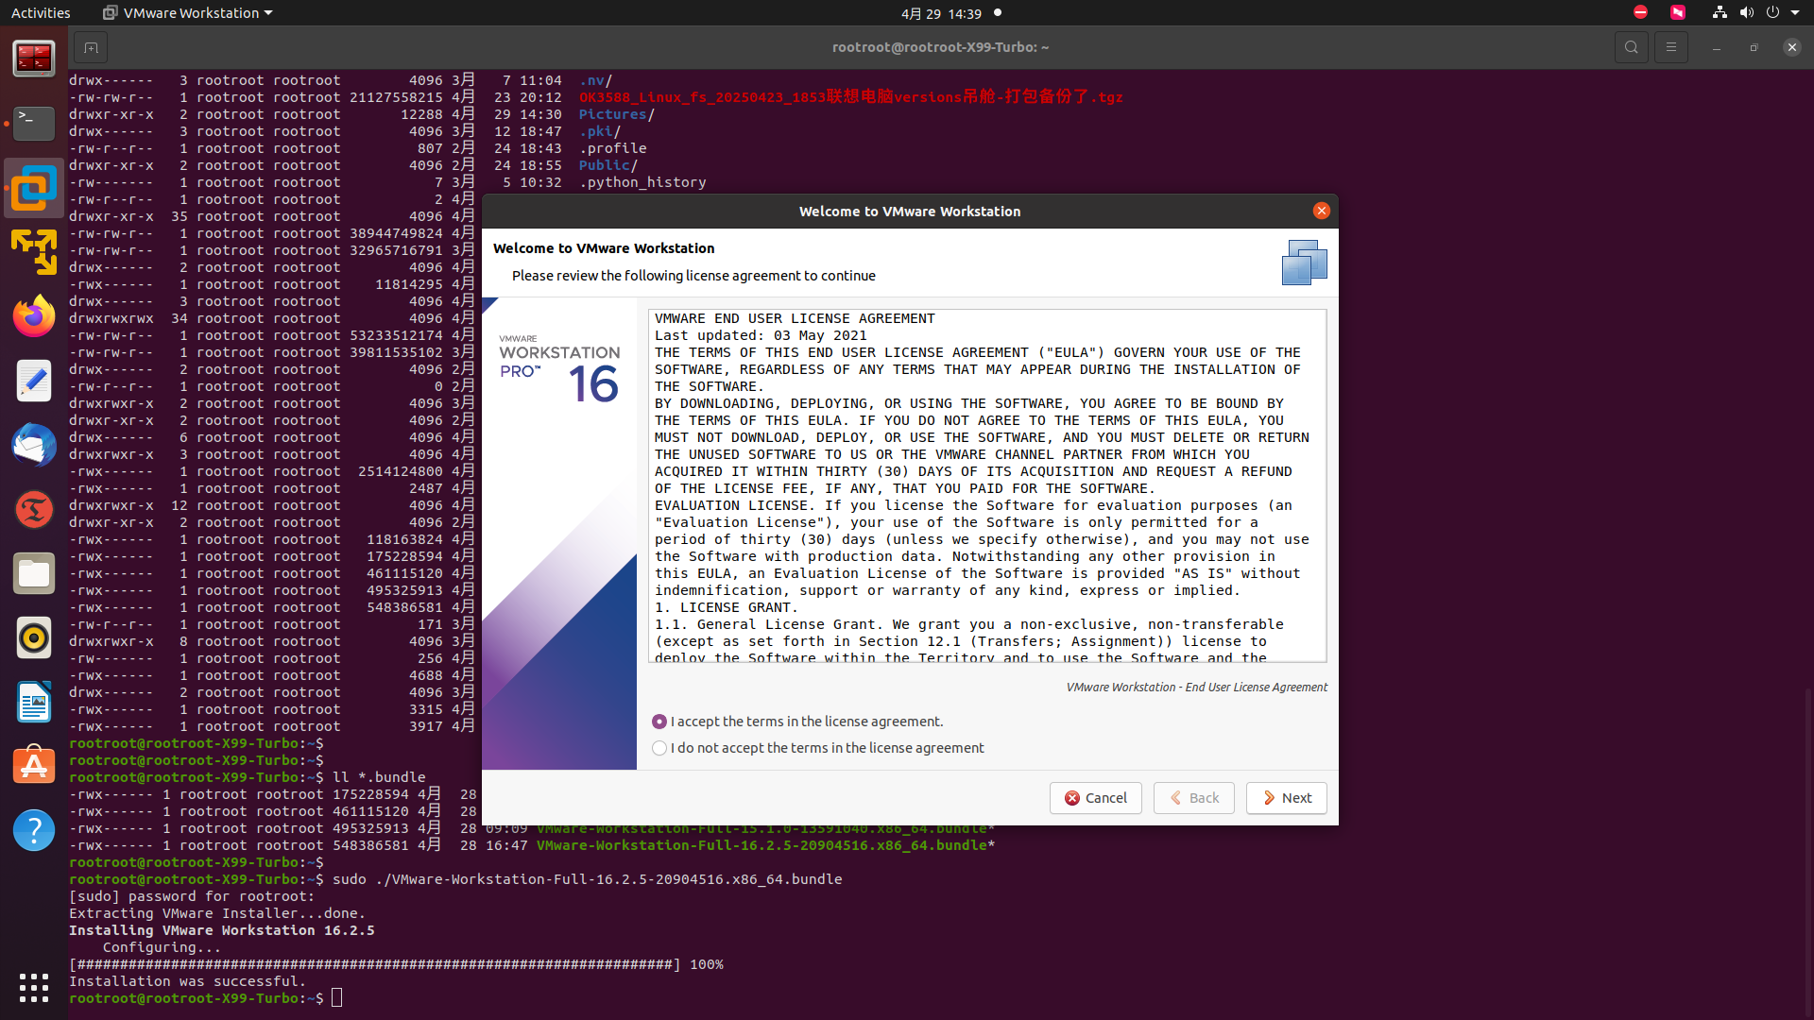1814x1020 pixels.
Task: Open Ubuntu Software store icon
Action: 34,766
